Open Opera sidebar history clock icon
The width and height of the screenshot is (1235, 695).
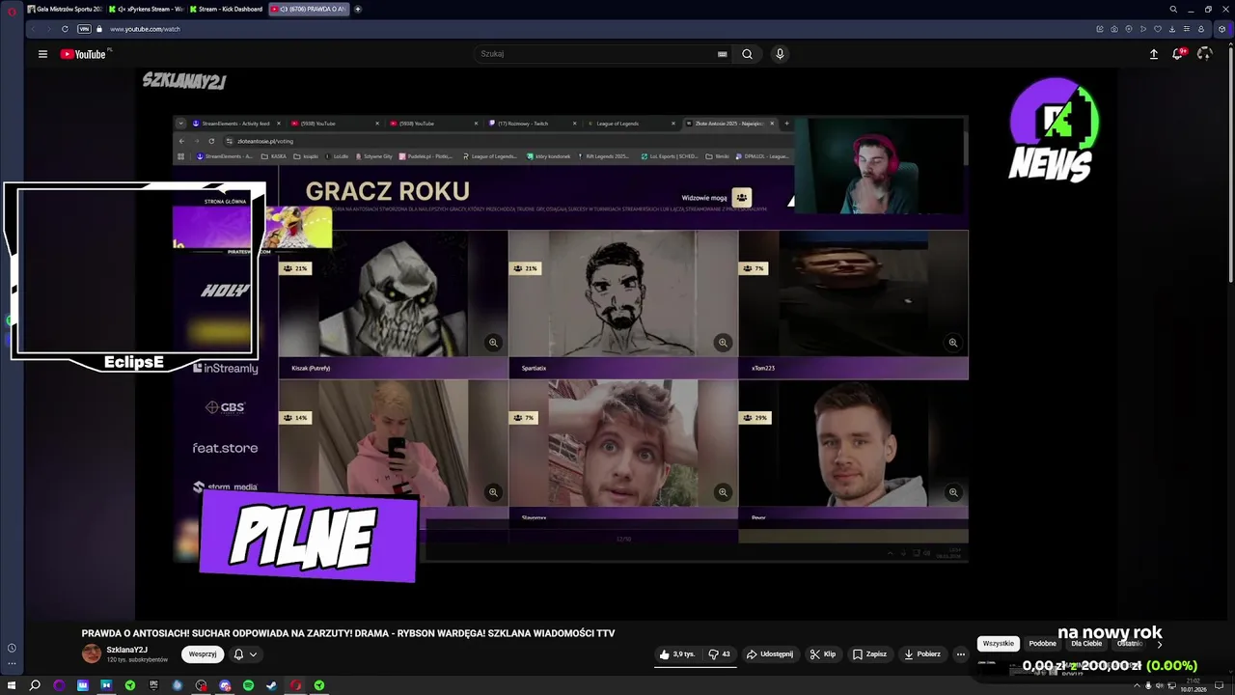click(x=12, y=649)
